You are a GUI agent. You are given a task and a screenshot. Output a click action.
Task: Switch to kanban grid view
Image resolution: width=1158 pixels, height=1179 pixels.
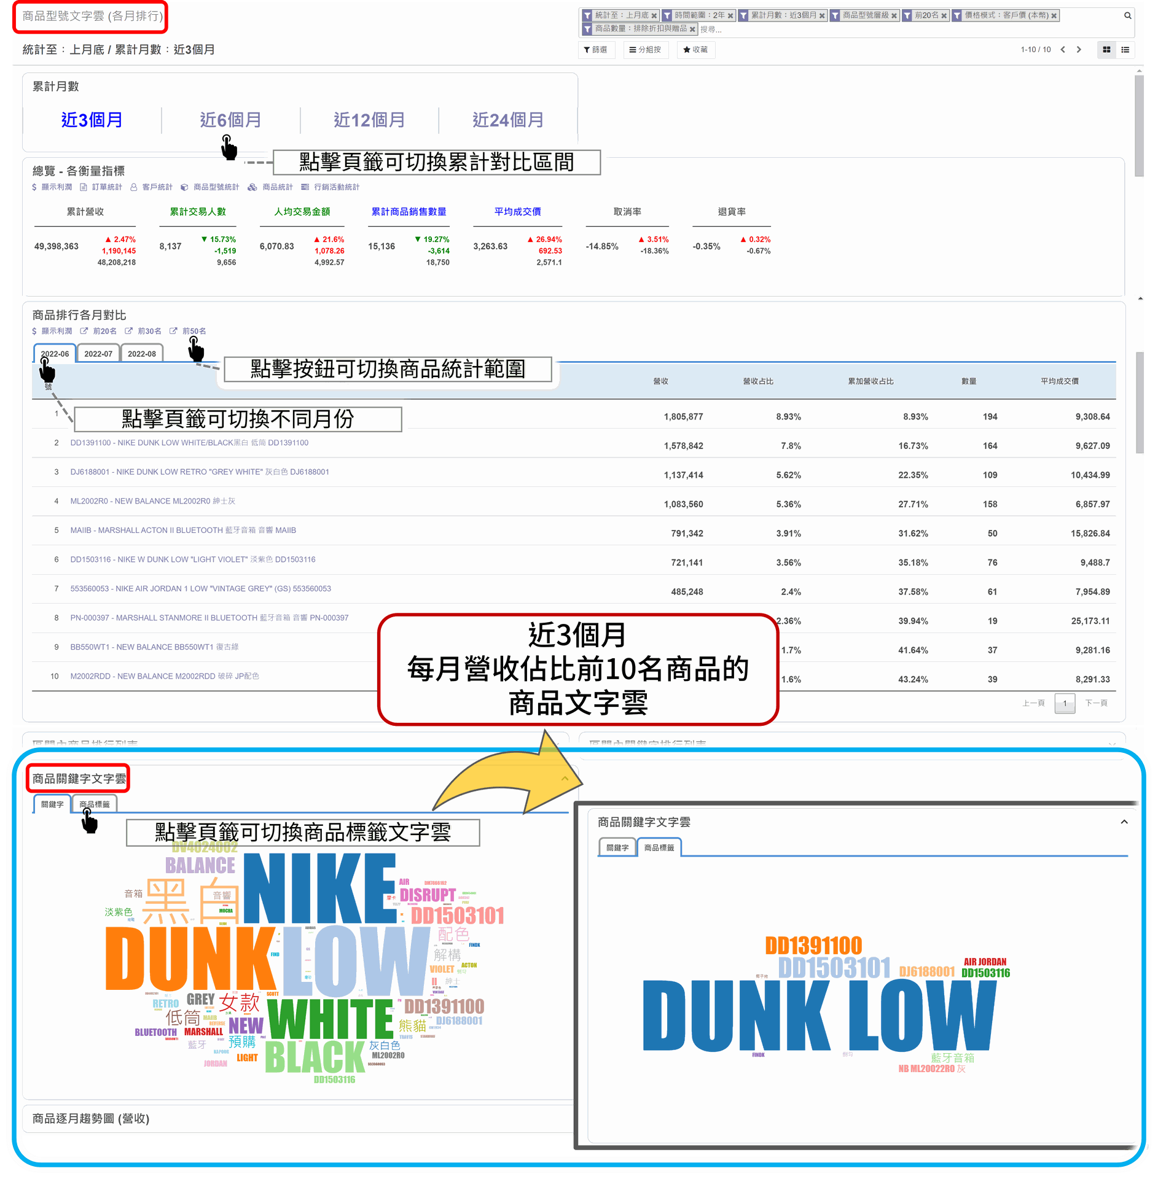[x=1106, y=50]
